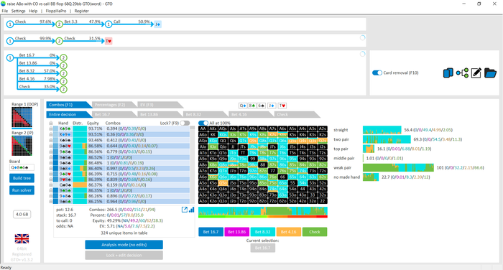This screenshot has width=503, height=270.
Task: Open the Settings menu
Action: pos(18,11)
